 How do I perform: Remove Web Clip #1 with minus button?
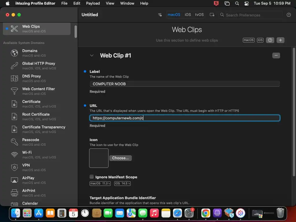[x=276, y=55]
